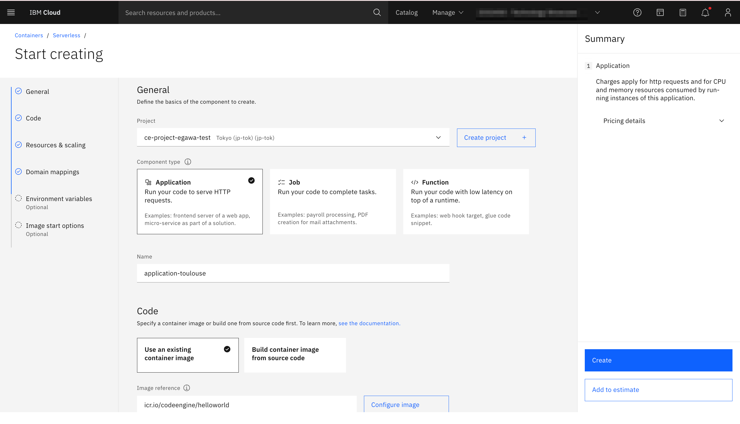The width and height of the screenshot is (740, 424).
Task: Open the notifications bell
Action: click(x=705, y=12)
